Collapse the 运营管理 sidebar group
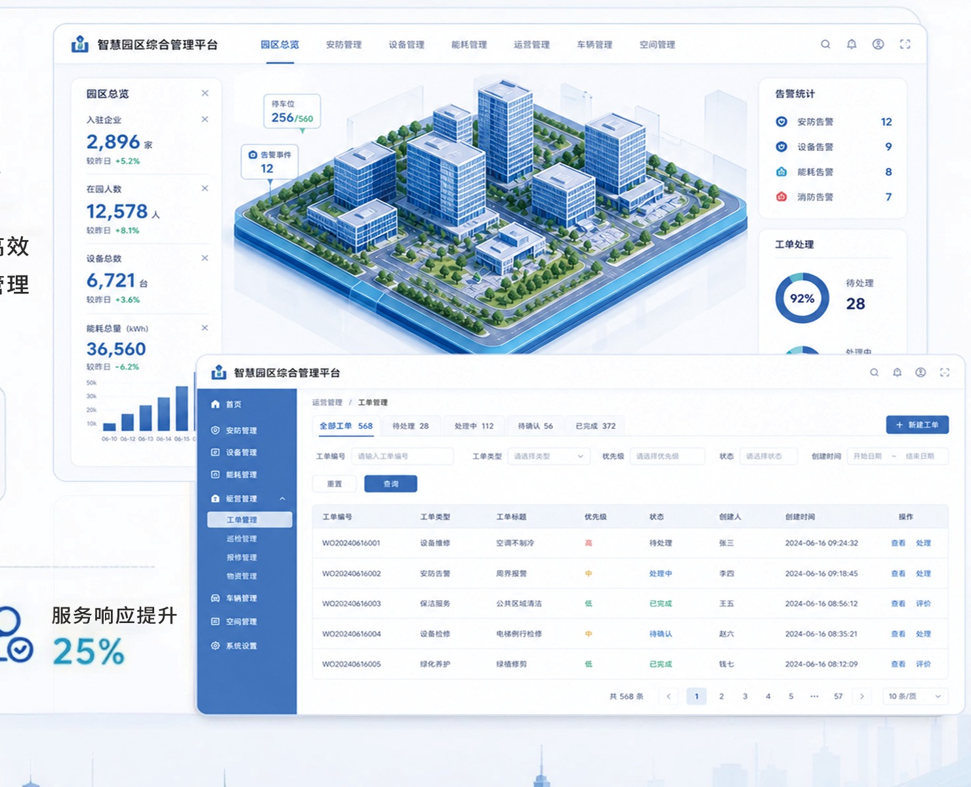Image resolution: width=971 pixels, height=787 pixels. [283, 499]
